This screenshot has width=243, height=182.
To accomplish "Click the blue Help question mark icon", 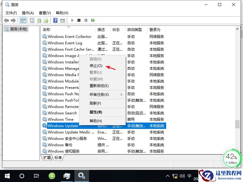I will pos(56,20).
